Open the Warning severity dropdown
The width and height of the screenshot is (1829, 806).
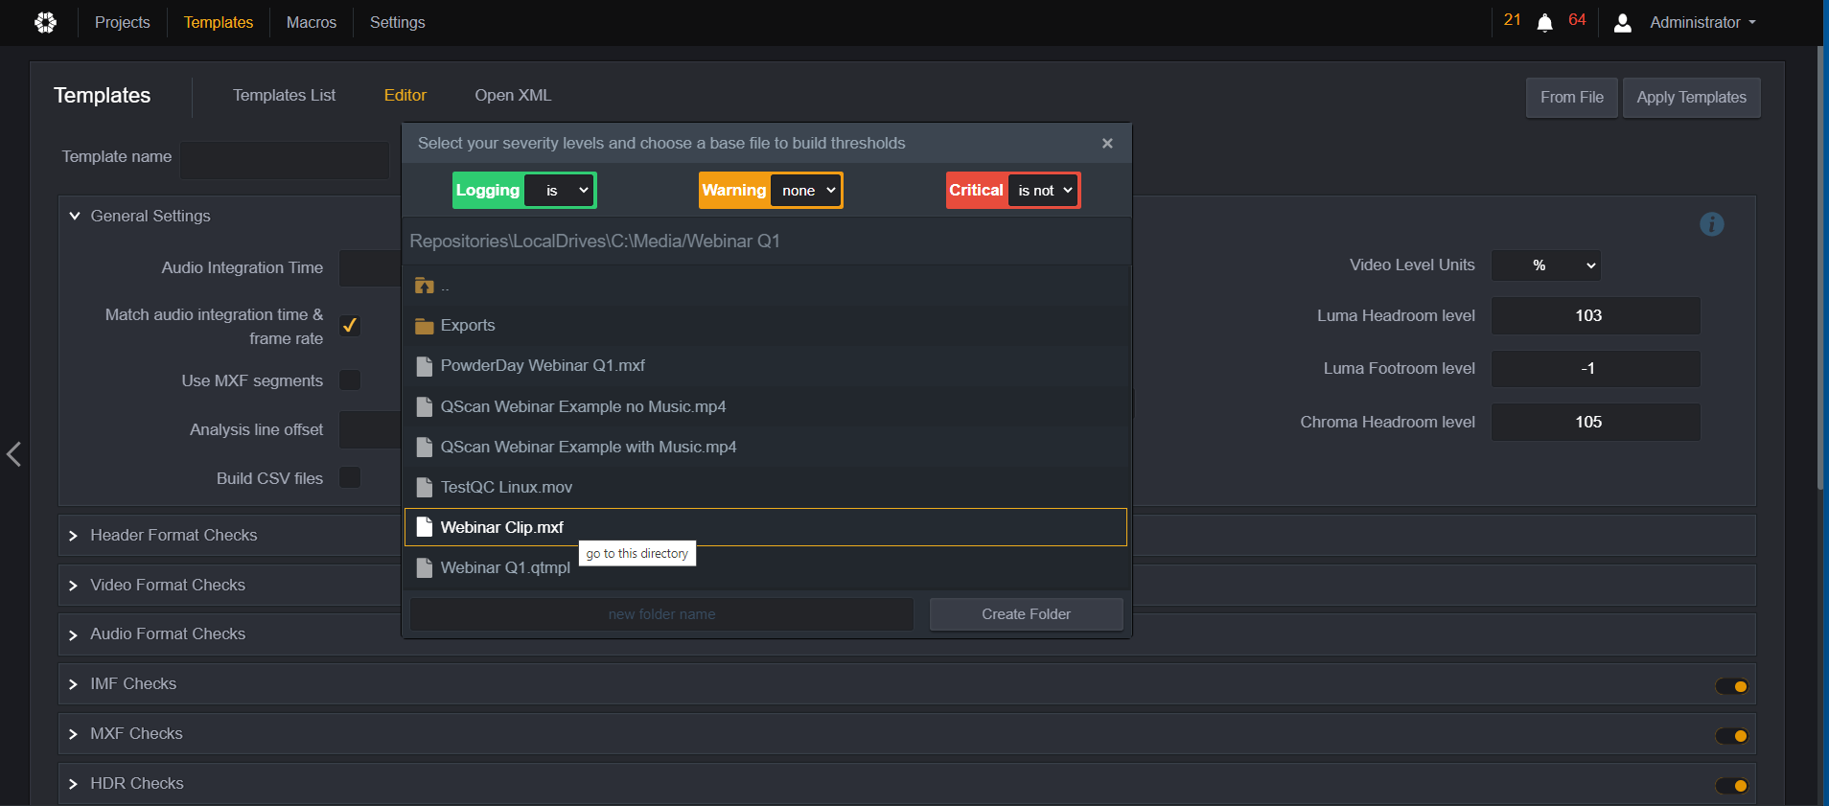click(805, 191)
